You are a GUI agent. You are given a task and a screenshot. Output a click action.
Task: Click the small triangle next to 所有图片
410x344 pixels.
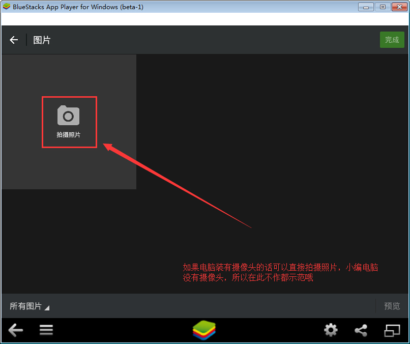(47, 308)
